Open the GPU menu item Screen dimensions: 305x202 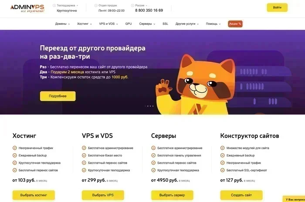[129, 24]
